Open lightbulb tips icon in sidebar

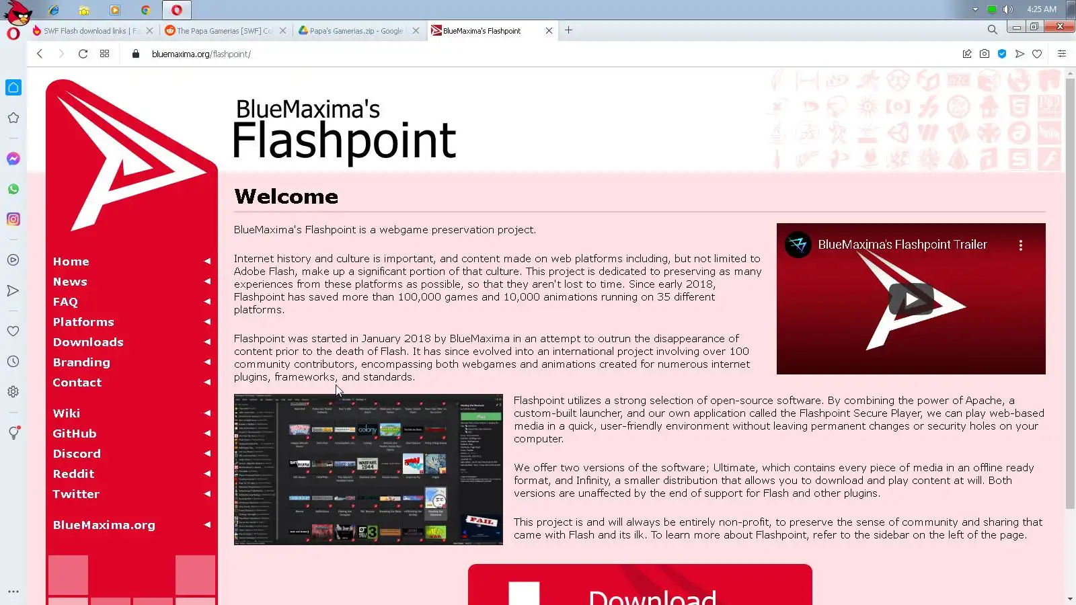(13, 433)
